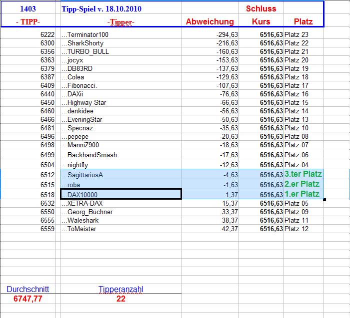Click the selection fill handle square

pyautogui.click(x=324, y=200)
